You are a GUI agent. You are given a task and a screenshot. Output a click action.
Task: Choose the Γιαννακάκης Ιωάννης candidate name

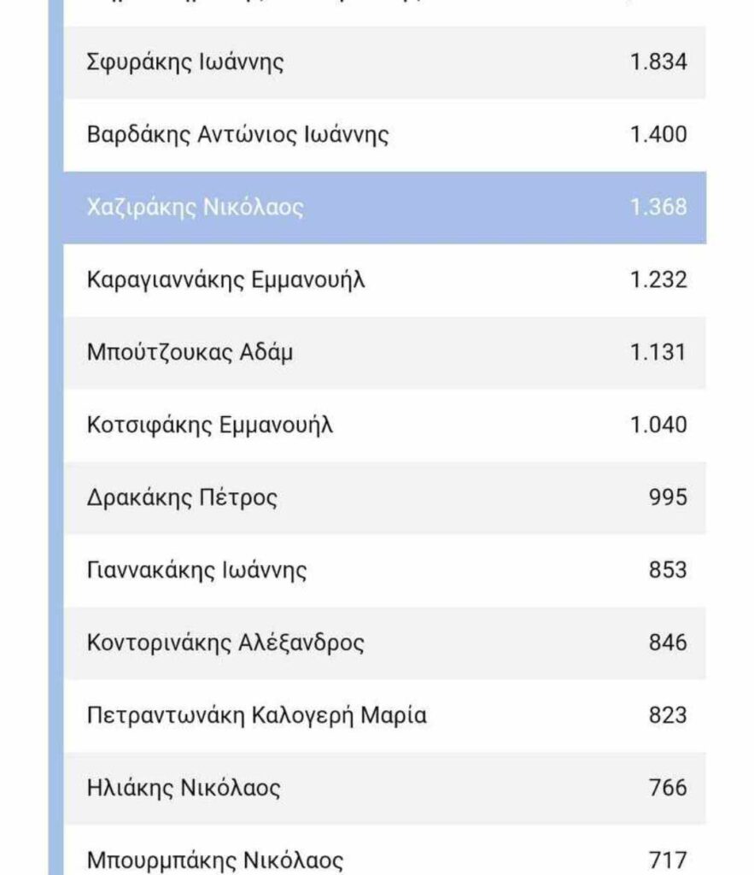196,570
